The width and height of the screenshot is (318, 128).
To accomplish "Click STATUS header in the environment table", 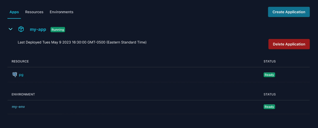I will pyautogui.click(x=270, y=94).
